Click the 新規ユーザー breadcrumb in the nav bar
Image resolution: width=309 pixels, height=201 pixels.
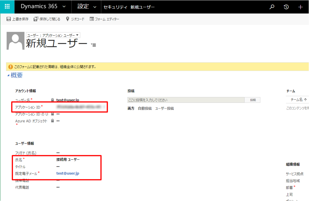142,7
